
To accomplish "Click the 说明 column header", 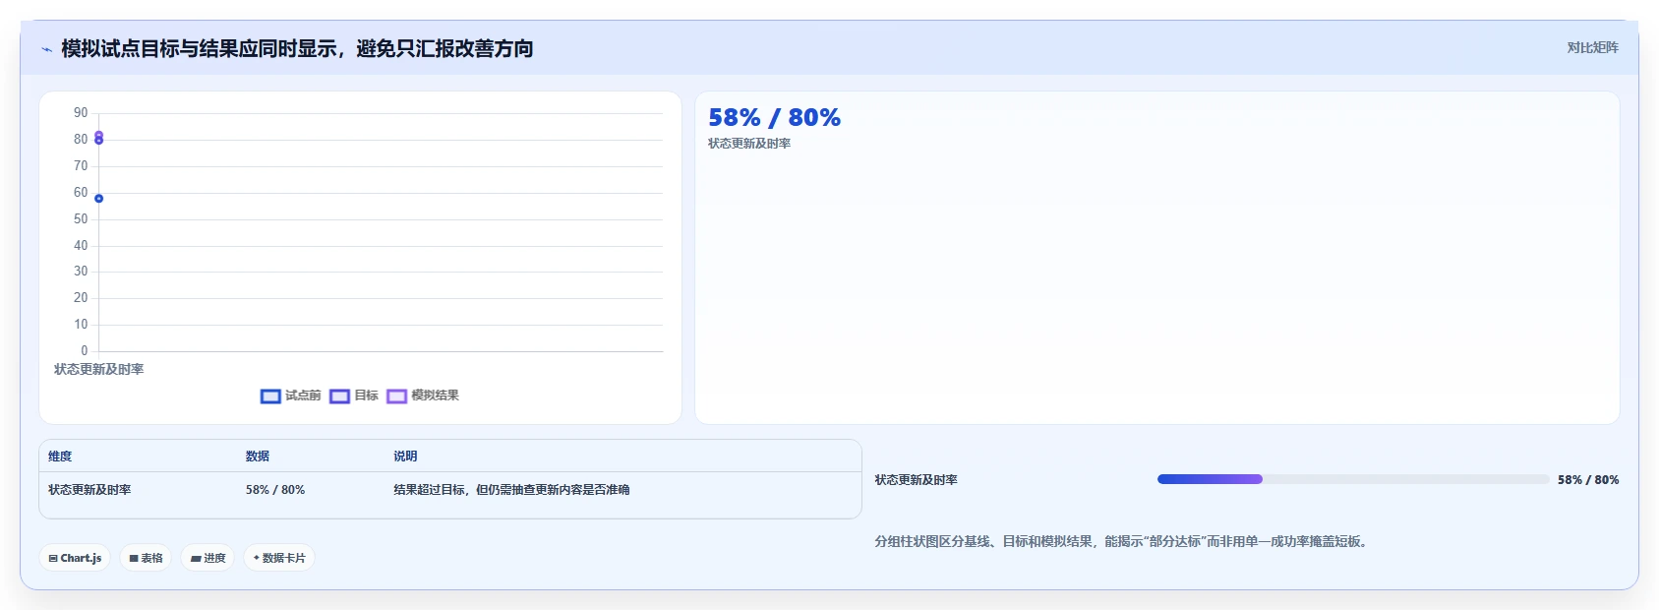I will pyautogui.click(x=405, y=457).
